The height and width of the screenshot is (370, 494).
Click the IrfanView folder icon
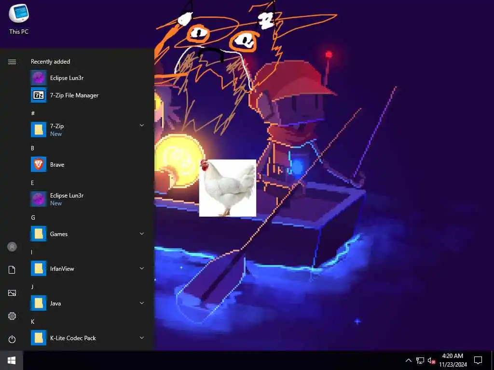[39, 268]
